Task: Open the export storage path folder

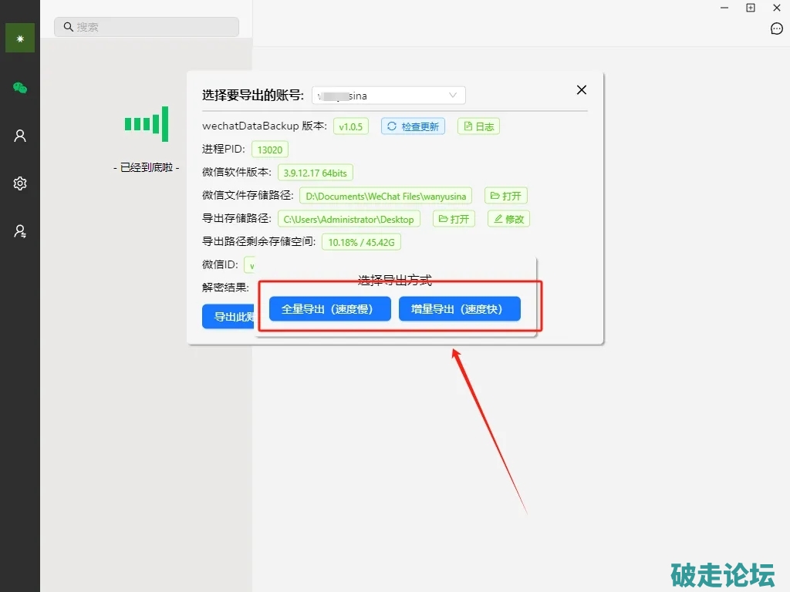Action: (x=454, y=219)
